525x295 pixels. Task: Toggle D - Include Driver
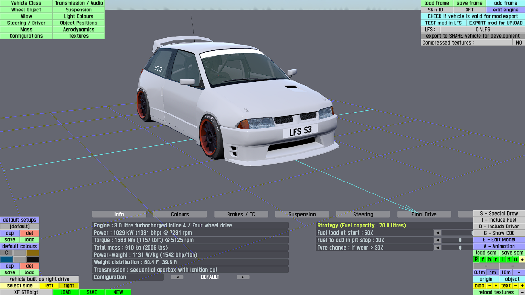click(499, 227)
